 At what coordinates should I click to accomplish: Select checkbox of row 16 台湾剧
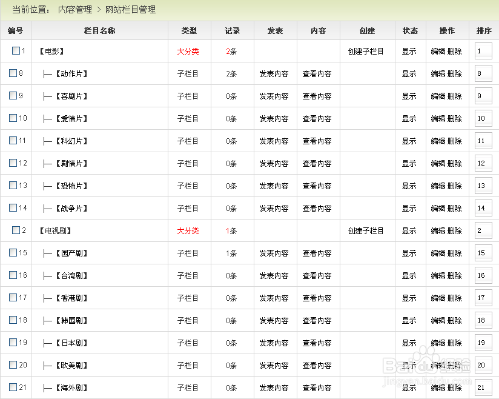[13, 275]
